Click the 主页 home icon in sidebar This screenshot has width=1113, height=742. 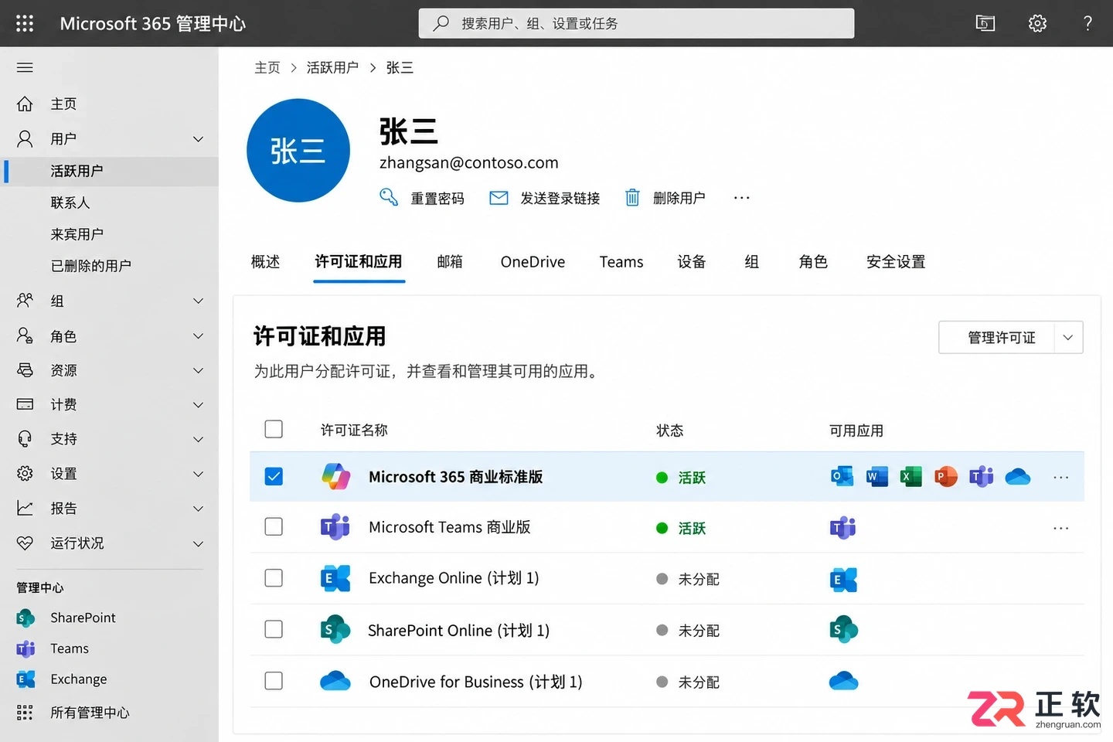coord(25,104)
